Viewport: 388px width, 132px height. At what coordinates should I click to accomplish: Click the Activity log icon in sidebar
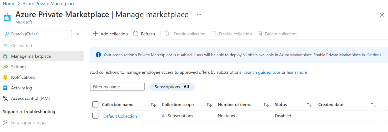click(x=5, y=88)
